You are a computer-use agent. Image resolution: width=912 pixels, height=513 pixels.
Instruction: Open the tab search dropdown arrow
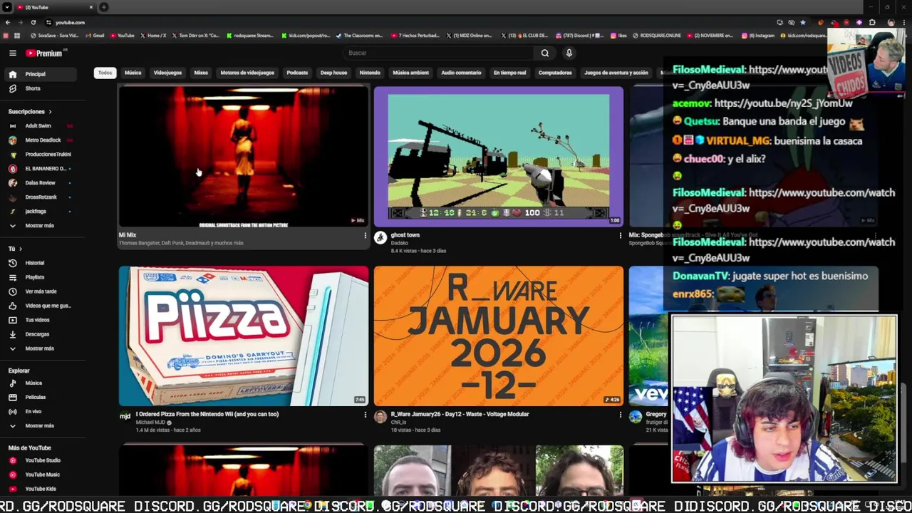[x=6, y=7]
